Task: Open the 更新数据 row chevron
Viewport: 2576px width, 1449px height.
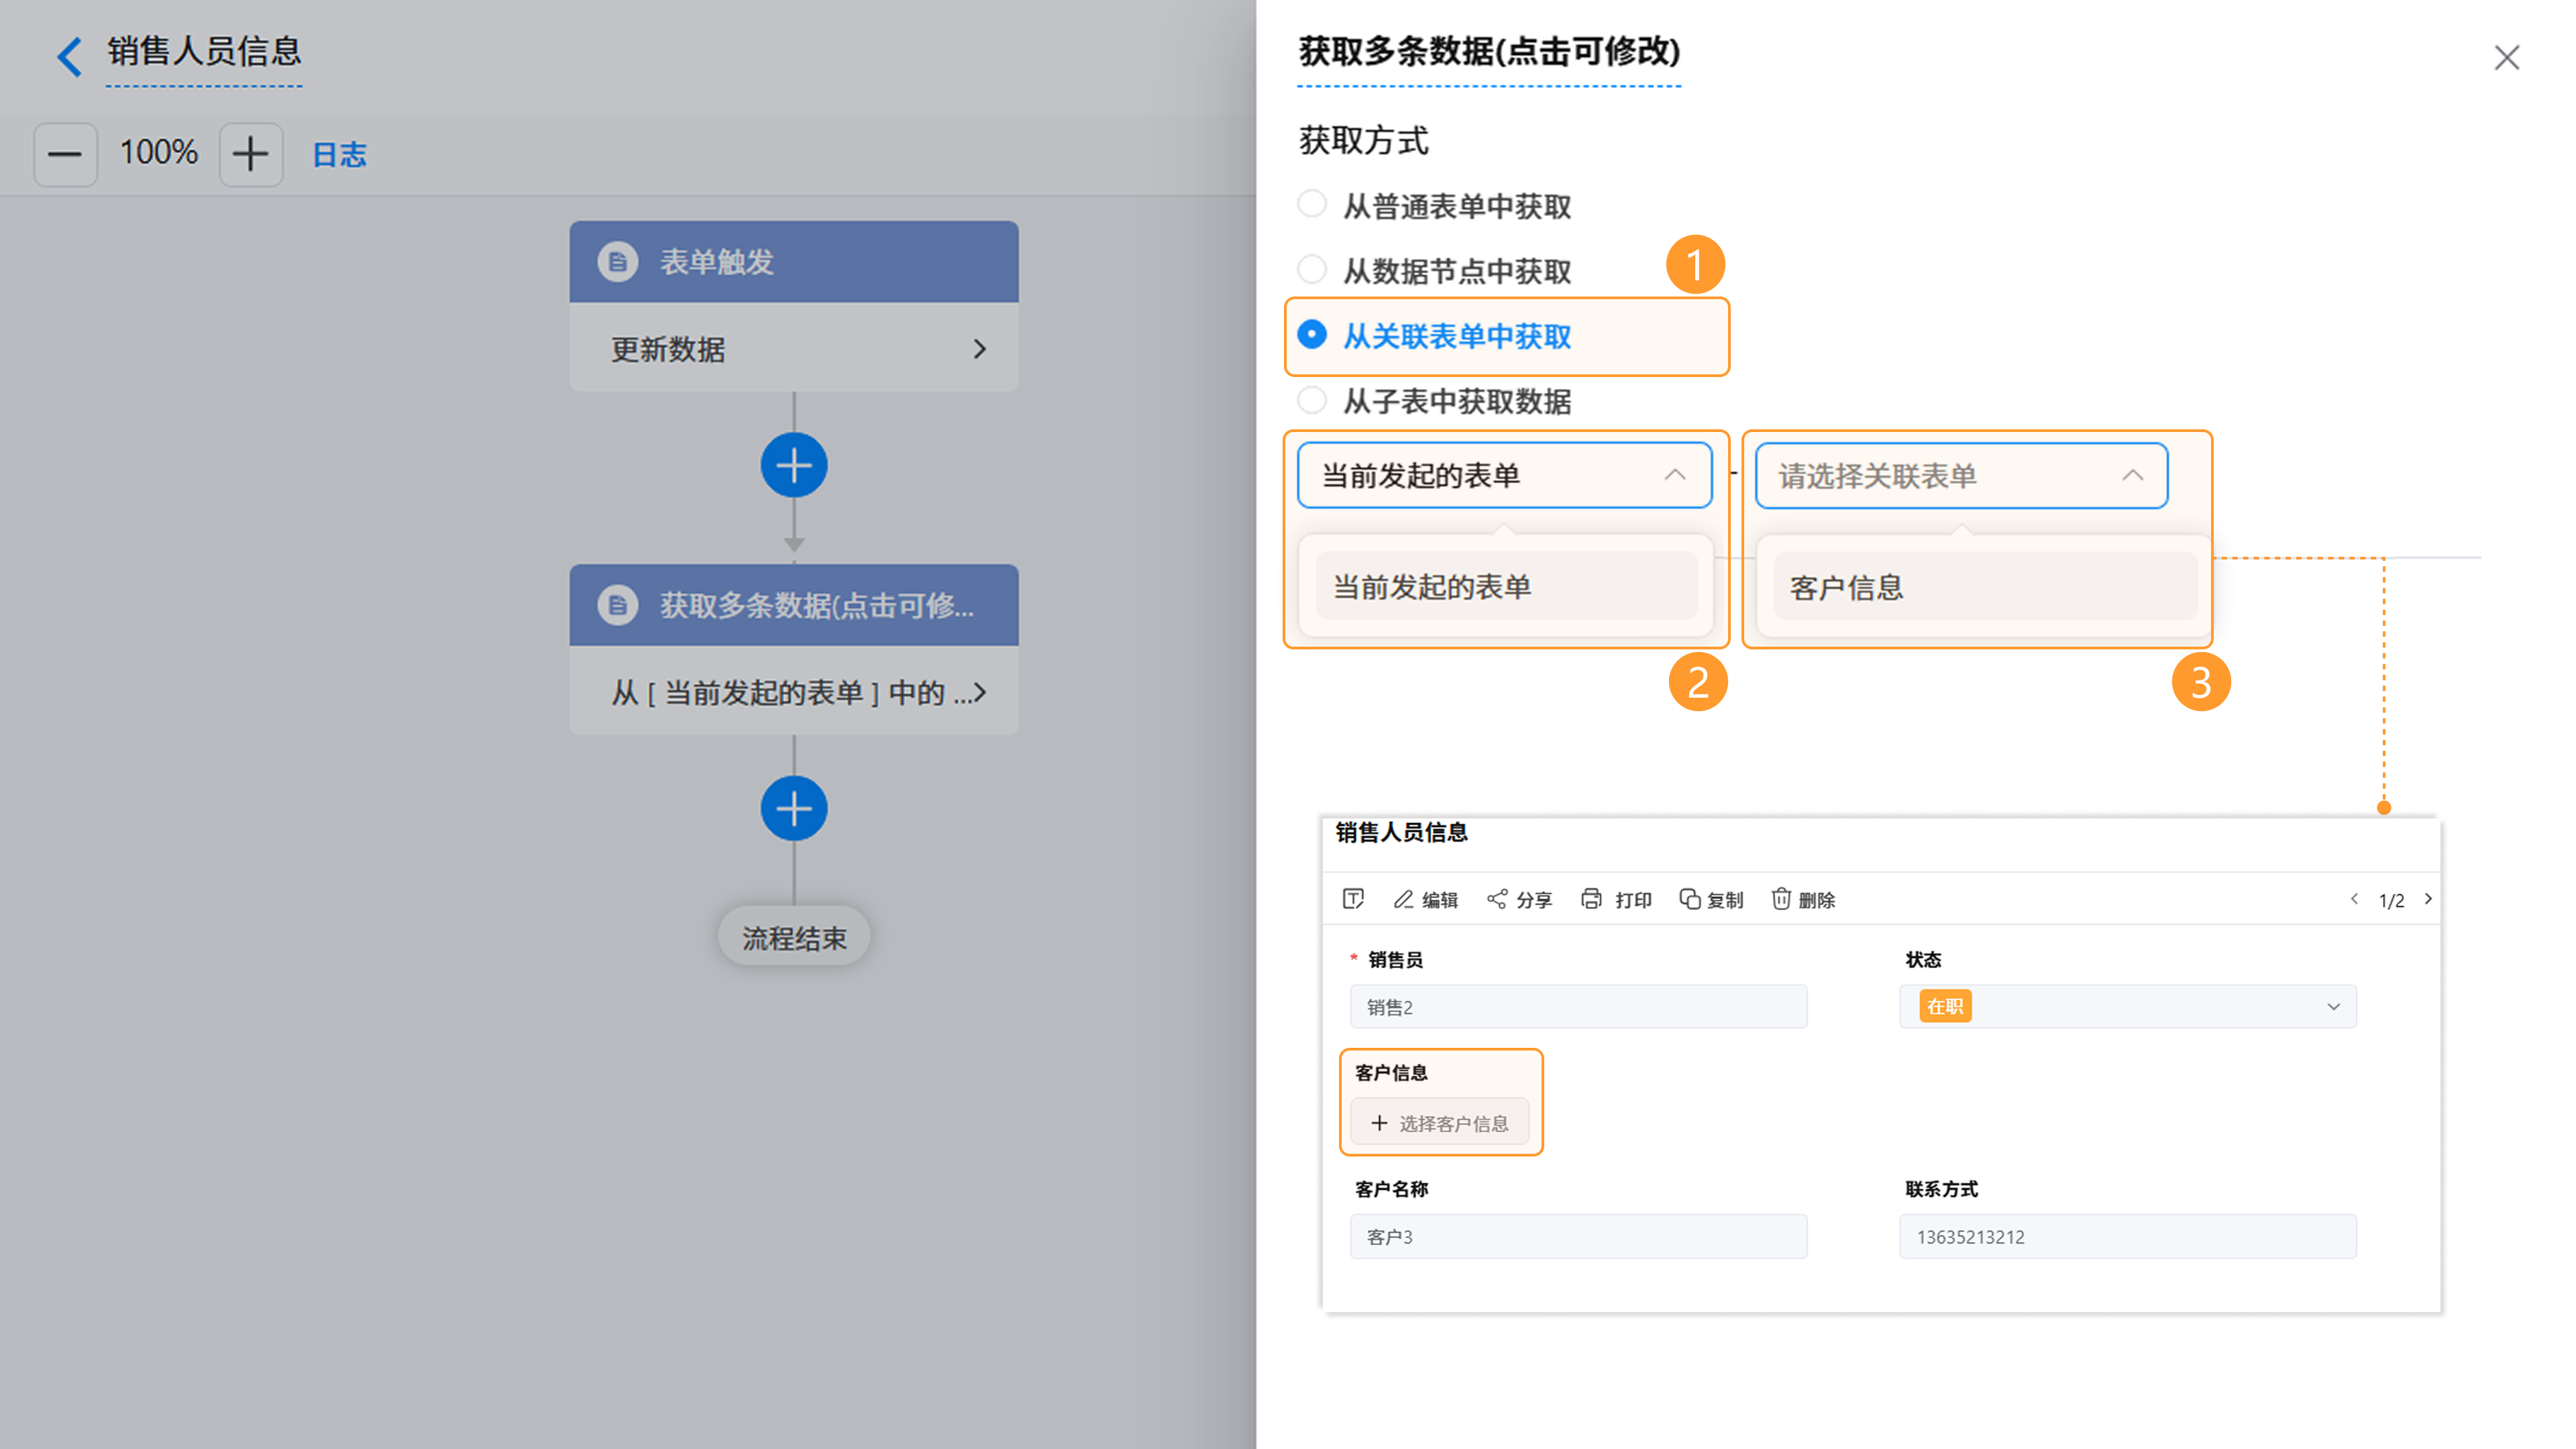Action: tap(979, 349)
